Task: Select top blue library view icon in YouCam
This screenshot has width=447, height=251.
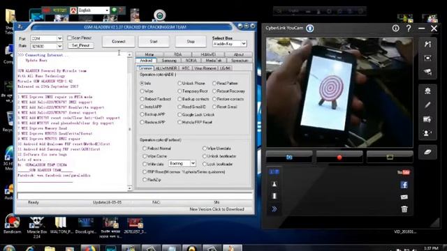Action: (274, 172)
